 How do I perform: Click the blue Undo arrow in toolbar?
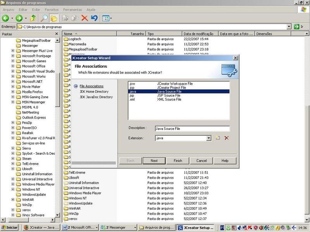(94, 18)
